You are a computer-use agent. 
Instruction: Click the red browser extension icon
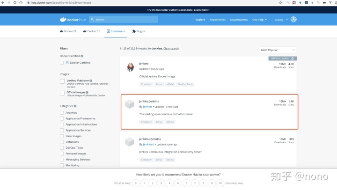click(294, 3)
